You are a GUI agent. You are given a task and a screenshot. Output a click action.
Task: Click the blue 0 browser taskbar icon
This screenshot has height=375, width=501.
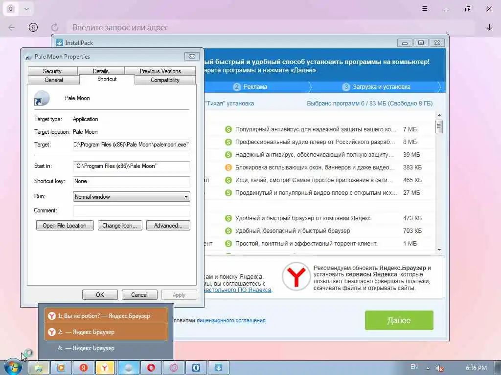[x=196, y=368]
